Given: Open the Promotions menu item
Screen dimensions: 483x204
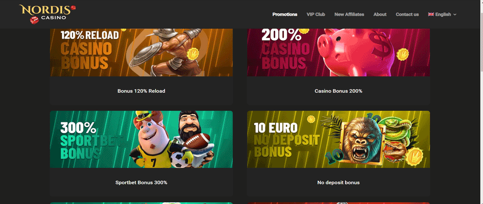Looking at the screenshot, I should (284, 15).
